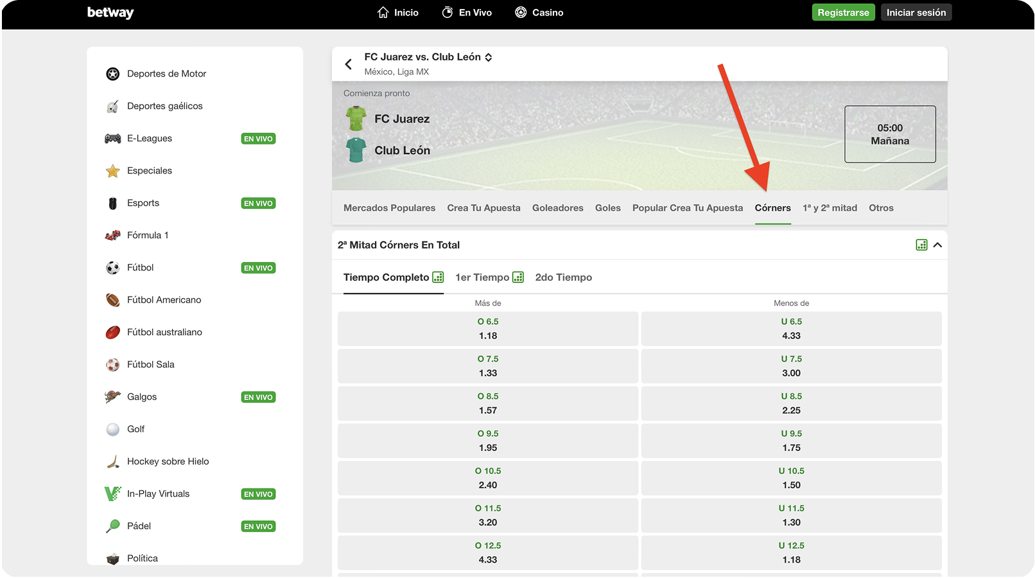This screenshot has width=1035, height=578.
Task: Open the En Vivo nav link
Action: click(467, 13)
